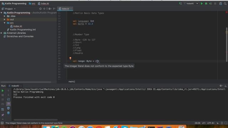The width and height of the screenshot is (228, 128).
Task: Open the Project Structure dialog icon
Action: pos(221,4)
